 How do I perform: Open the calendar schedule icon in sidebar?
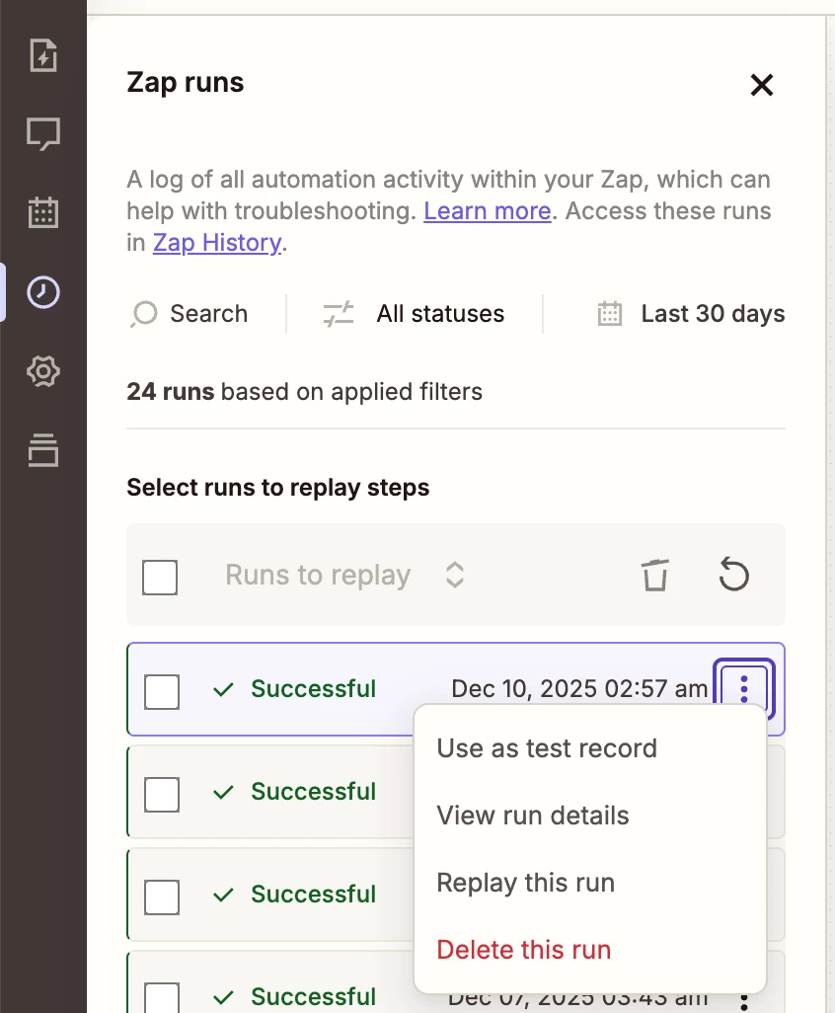pos(43,212)
